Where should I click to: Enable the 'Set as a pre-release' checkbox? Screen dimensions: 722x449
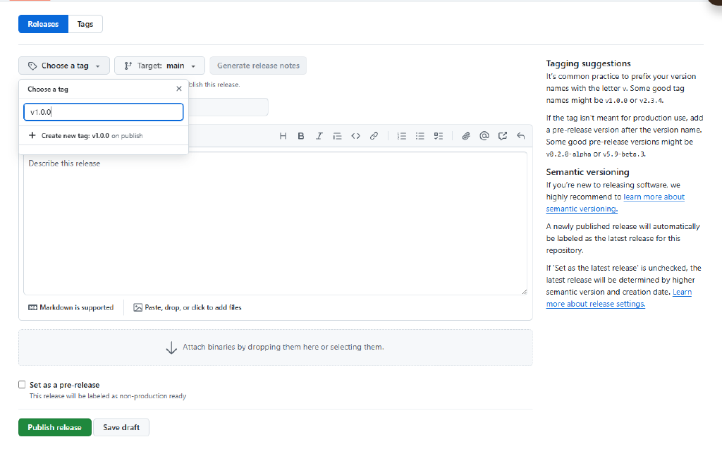tap(22, 384)
